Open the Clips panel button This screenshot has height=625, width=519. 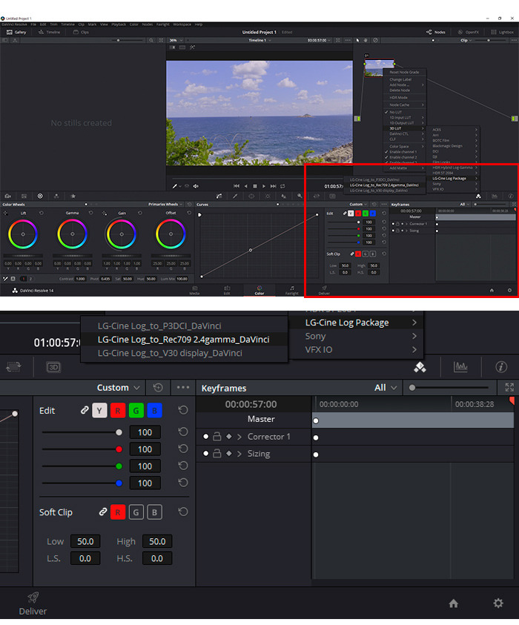[81, 33]
